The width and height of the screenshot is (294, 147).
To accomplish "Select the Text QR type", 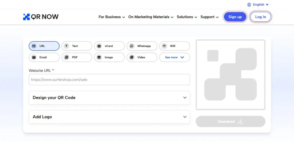I will click(x=77, y=46).
